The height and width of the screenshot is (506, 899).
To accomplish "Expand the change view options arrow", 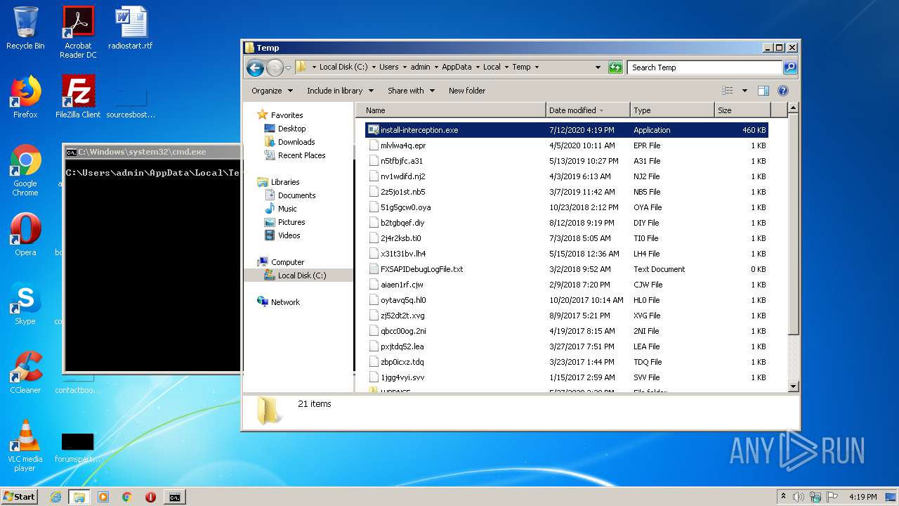I will 744,91.
